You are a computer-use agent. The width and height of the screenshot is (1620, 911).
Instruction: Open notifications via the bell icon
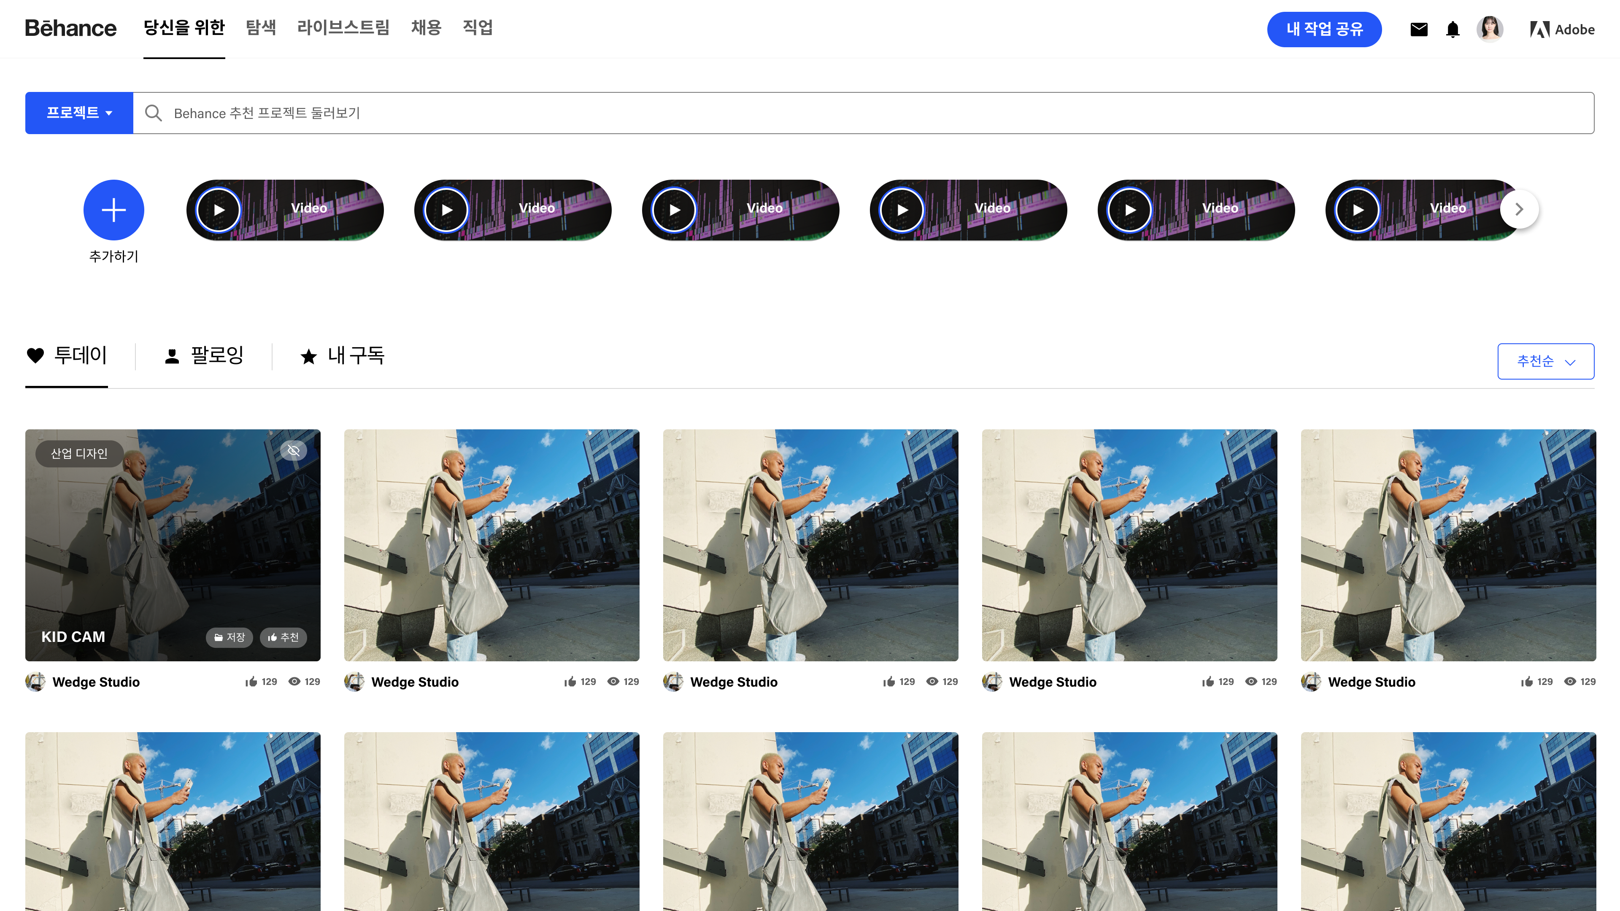1453,28
